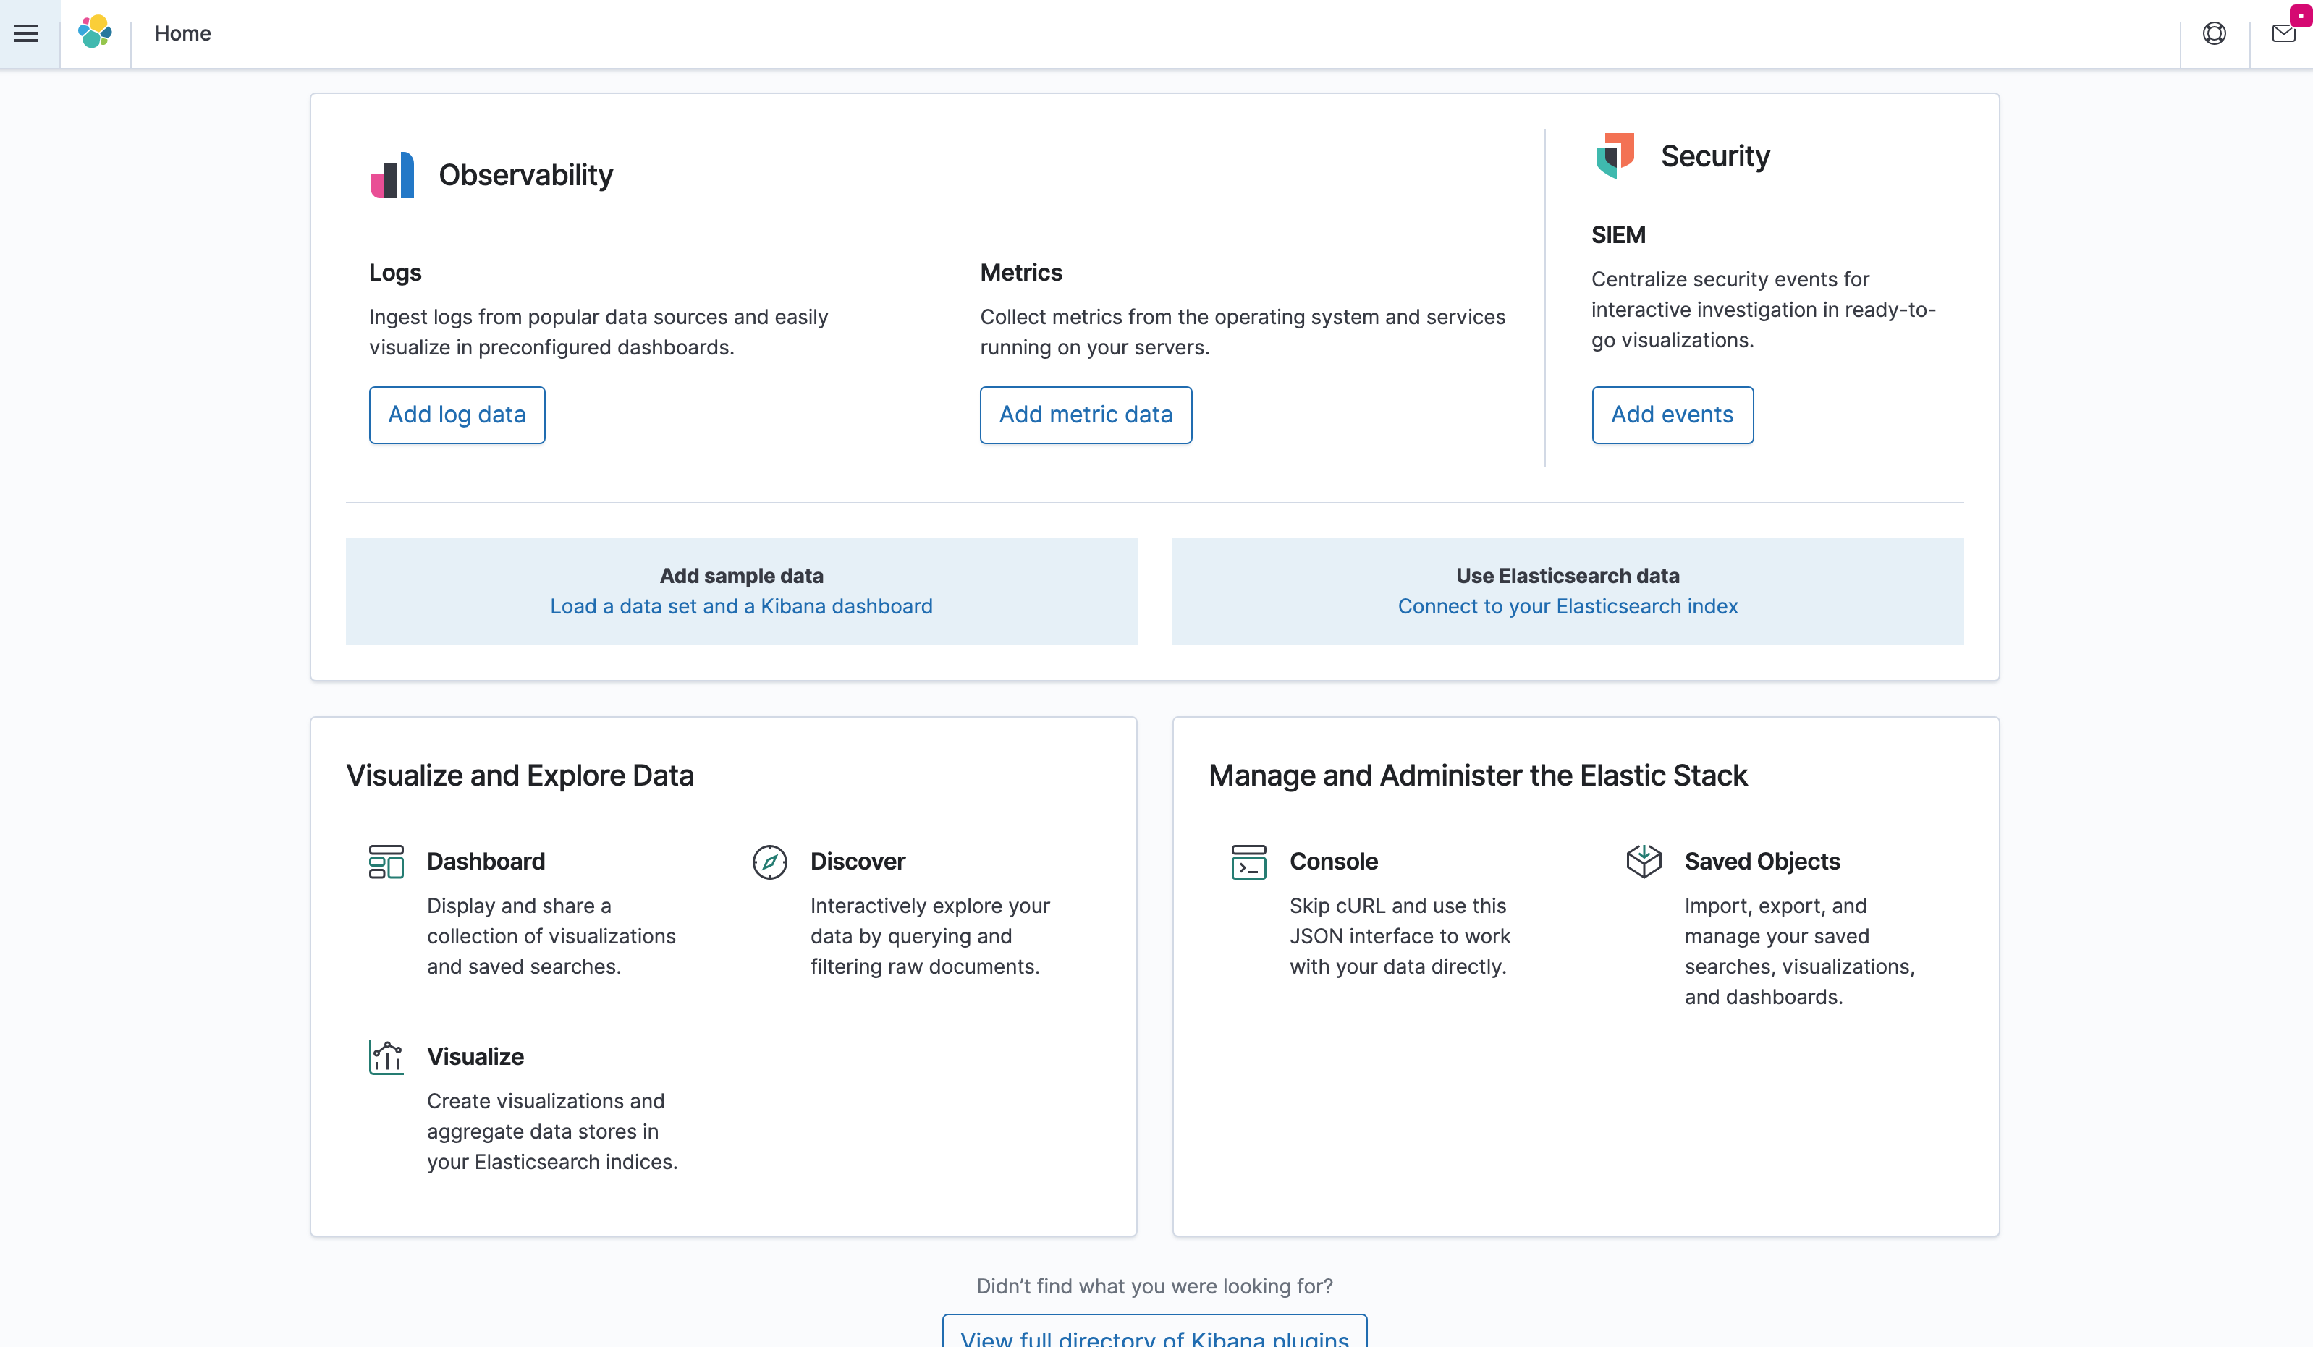Open Load a data set link
This screenshot has height=1347, width=2313.
click(740, 606)
